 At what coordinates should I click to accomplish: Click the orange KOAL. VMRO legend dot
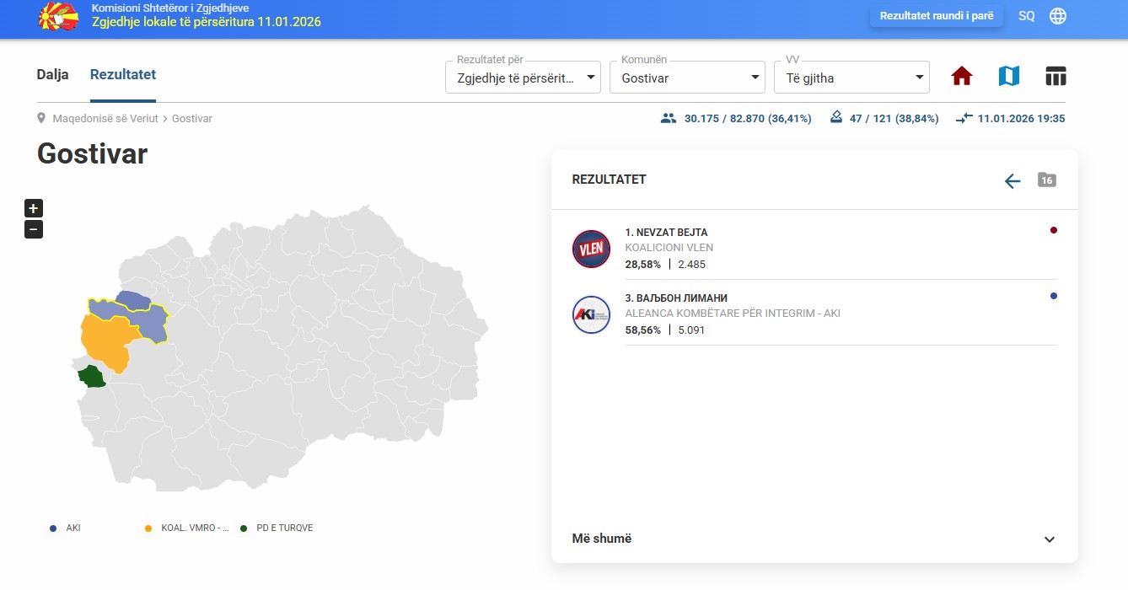point(148,528)
